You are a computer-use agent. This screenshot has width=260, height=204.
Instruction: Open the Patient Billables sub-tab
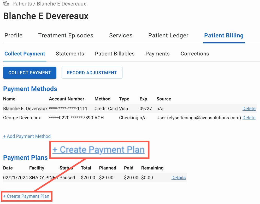[x=115, y=54]
